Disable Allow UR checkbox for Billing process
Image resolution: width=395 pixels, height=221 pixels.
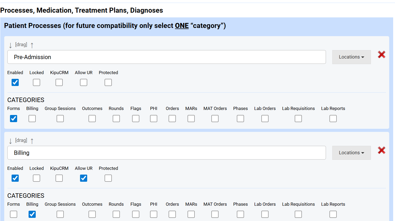tap(84, 178)
